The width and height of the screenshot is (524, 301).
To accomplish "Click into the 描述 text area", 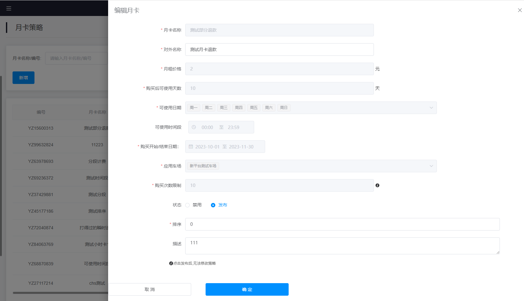I will (342, 246).
